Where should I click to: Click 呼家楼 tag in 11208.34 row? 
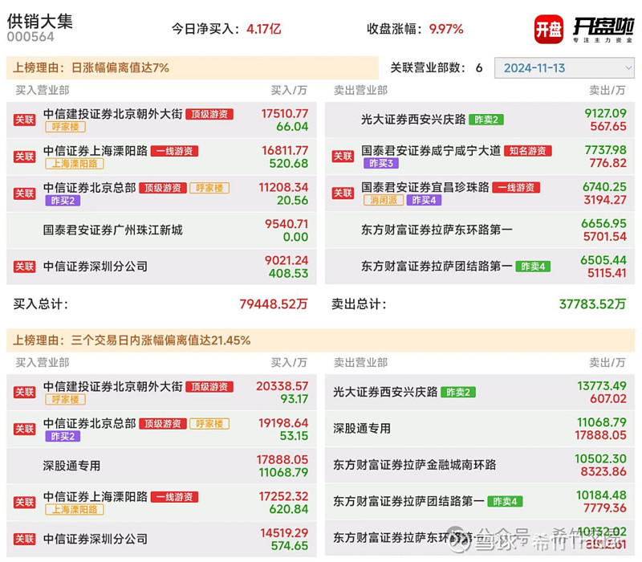click(209, 188)
